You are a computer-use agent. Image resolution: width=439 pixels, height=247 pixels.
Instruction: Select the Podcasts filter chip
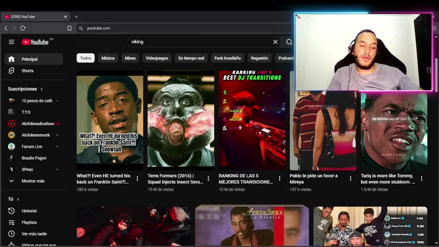285,58
